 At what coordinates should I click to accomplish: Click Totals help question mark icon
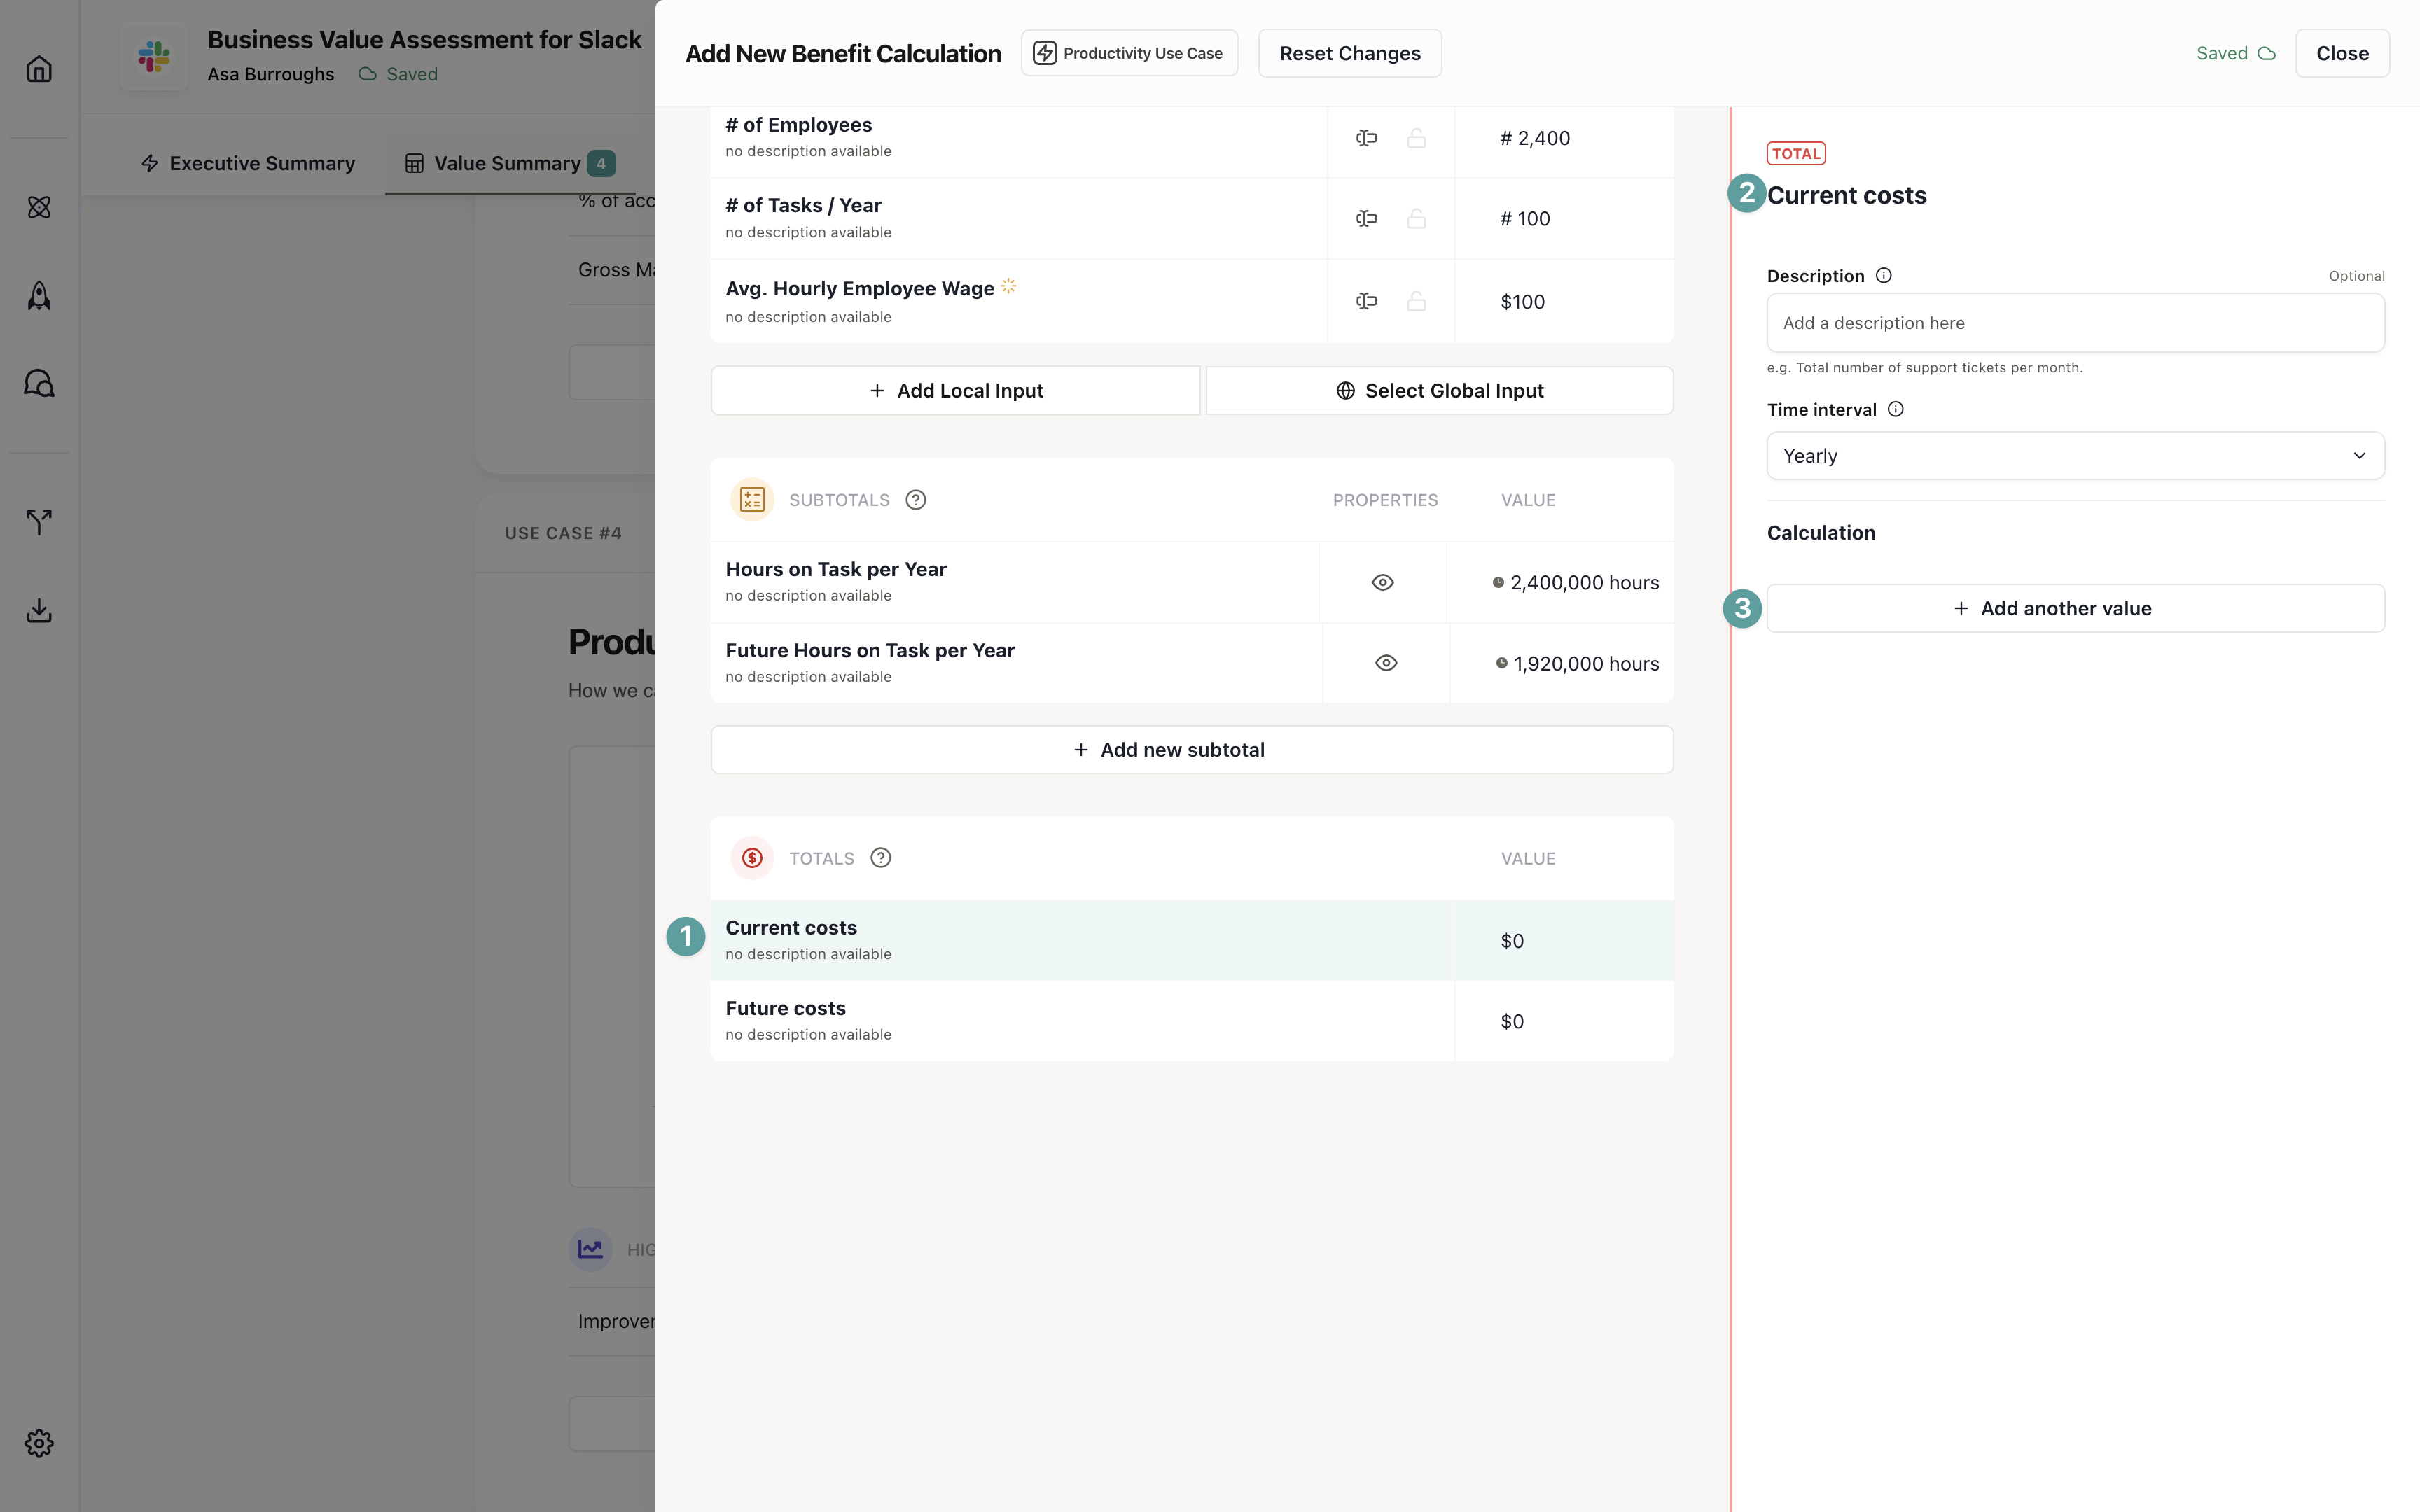tap(880, 858)
